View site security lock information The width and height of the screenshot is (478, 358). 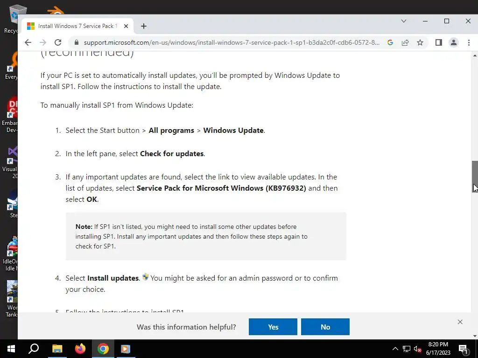click(77, 42)
